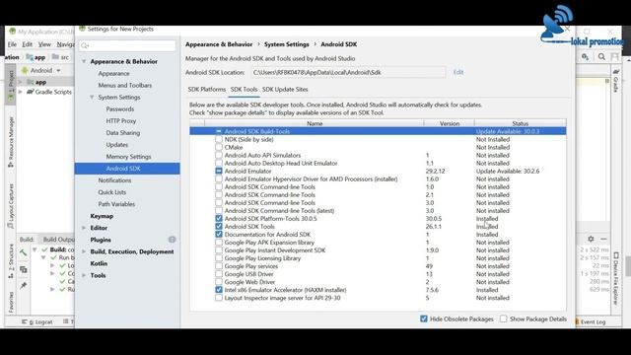The width and height of the screenshot is (631, 355).
Task: Collapse System Settings tree node
Action: pyautogui.click(x=92, y=98)
